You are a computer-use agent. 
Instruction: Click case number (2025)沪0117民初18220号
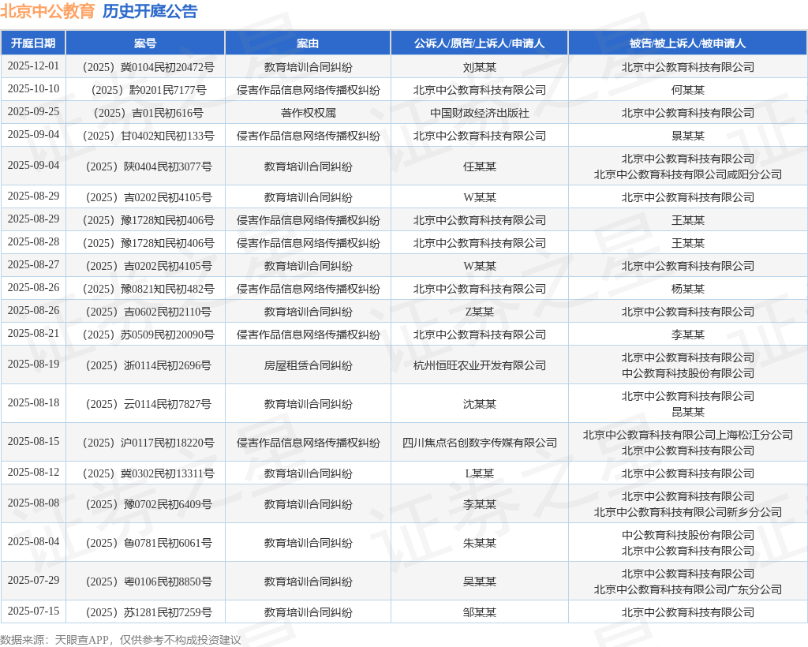[x=148, y=443]
